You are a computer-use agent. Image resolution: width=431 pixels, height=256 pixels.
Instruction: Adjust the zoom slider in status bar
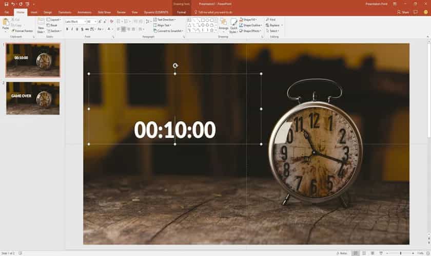[x=400, y=253]
